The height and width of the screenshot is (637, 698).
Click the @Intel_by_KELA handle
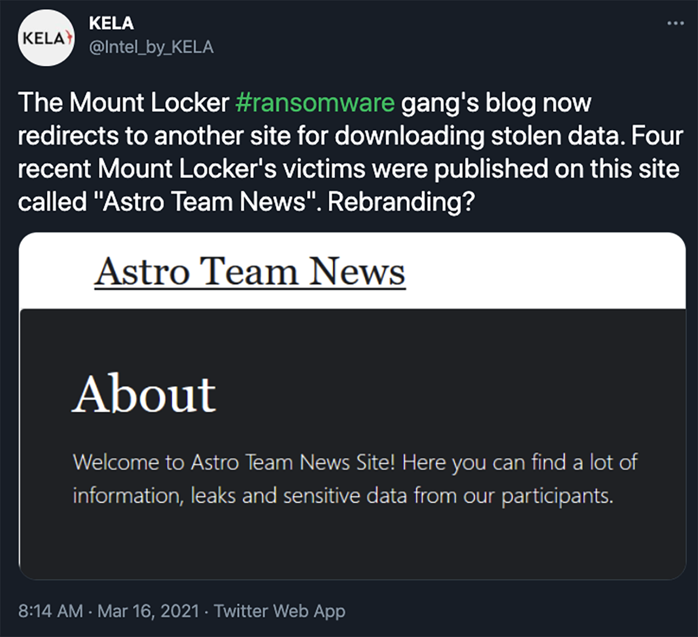pyautogui.click(x=151, y=47)
